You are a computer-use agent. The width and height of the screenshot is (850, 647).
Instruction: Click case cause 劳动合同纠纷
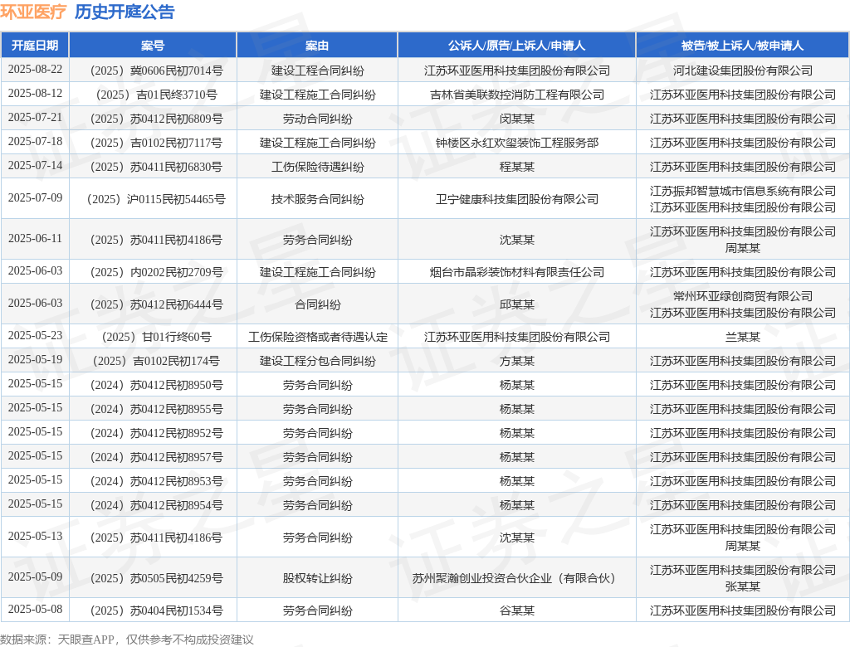318,119
